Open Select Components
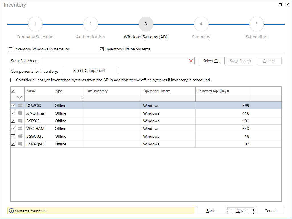Image resolution: width=292 pixels, height=219 pixels. (x=90, y=71)
